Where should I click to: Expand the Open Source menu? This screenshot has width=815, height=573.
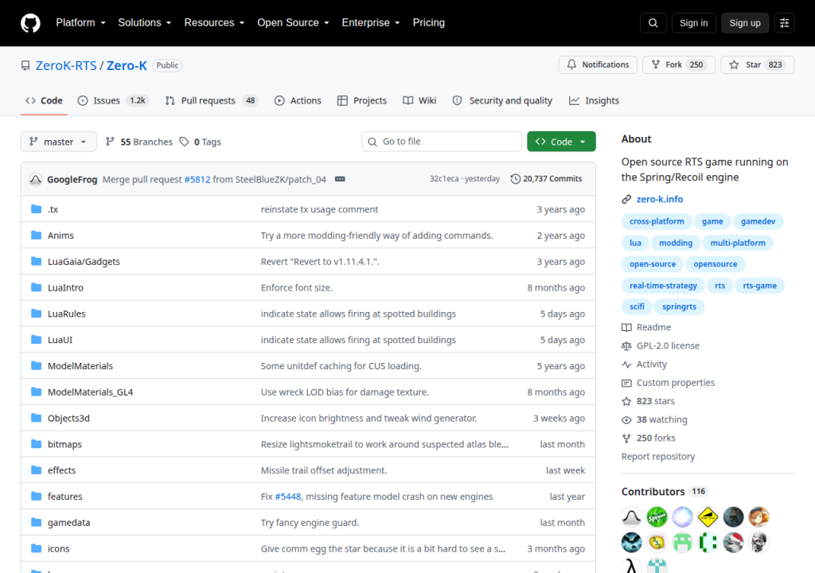point(293,23)
